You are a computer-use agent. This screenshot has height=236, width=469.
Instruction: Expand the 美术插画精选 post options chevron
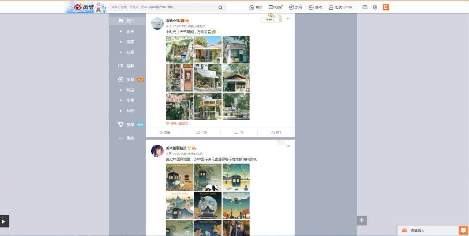click(288, 146)
